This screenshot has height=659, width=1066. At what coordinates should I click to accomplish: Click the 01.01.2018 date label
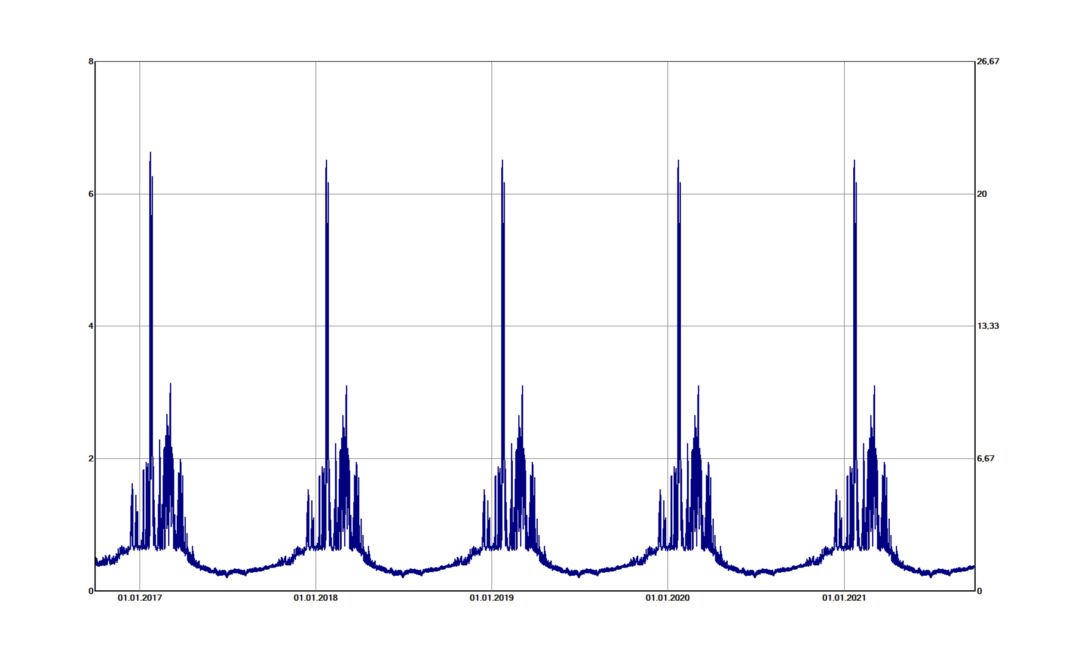pyautogui.click(x=316, y=598)
